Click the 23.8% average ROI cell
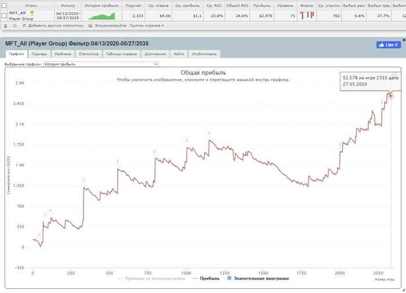The height and width of the screenshot is (293, 406). 214,16
